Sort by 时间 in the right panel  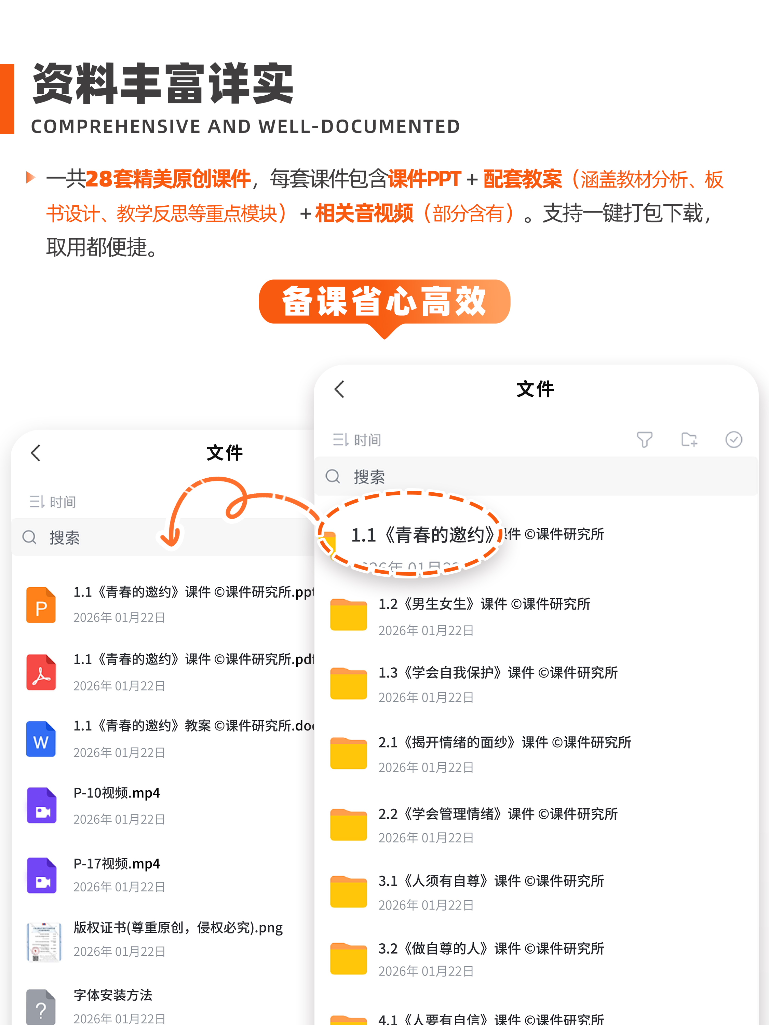(357, 440)
